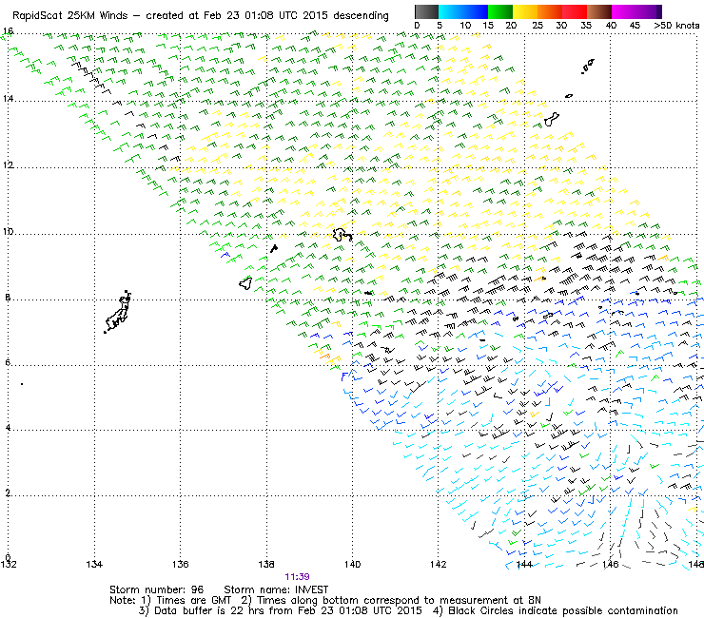
Task: Click the Palau island outline near 134E
Action: point(118,312)
